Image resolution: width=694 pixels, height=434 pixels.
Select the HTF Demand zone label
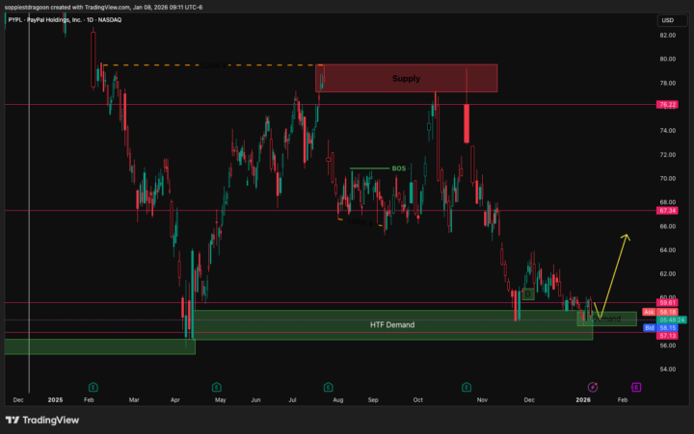click(x=392, y=325)
